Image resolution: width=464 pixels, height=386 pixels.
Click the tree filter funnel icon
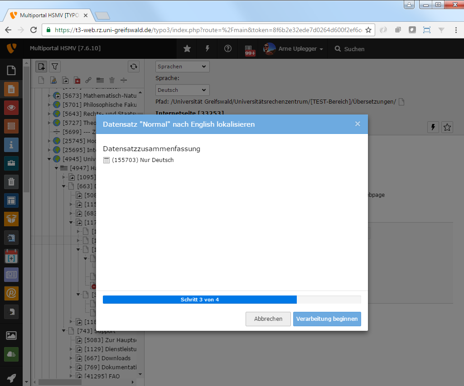(54, 67)
